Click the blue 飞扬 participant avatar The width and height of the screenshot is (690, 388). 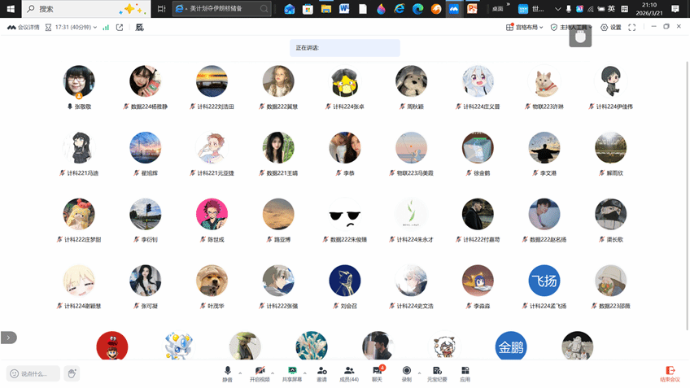click(x=544, y=281)
